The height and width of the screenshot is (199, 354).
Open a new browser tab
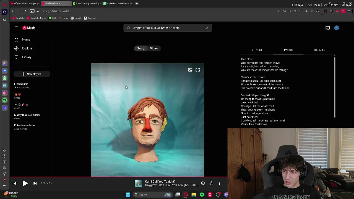point(137,4)
